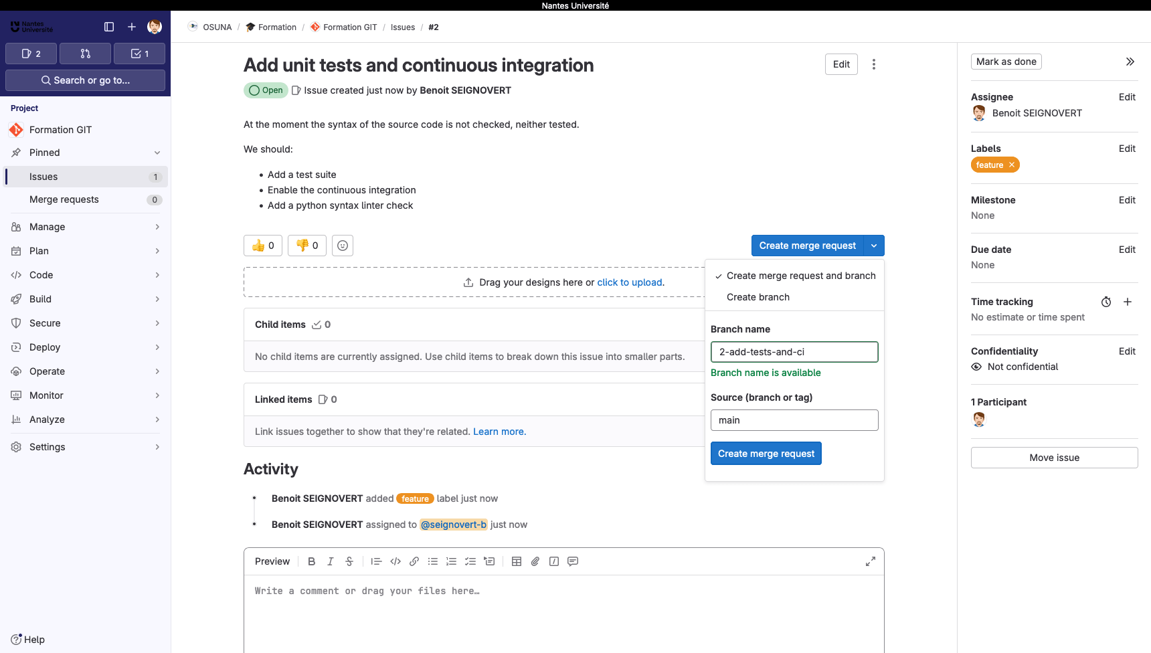Collapse the right sidebar with chevrons
This screenshot has width=1151, height=653.
point(1130,62)
